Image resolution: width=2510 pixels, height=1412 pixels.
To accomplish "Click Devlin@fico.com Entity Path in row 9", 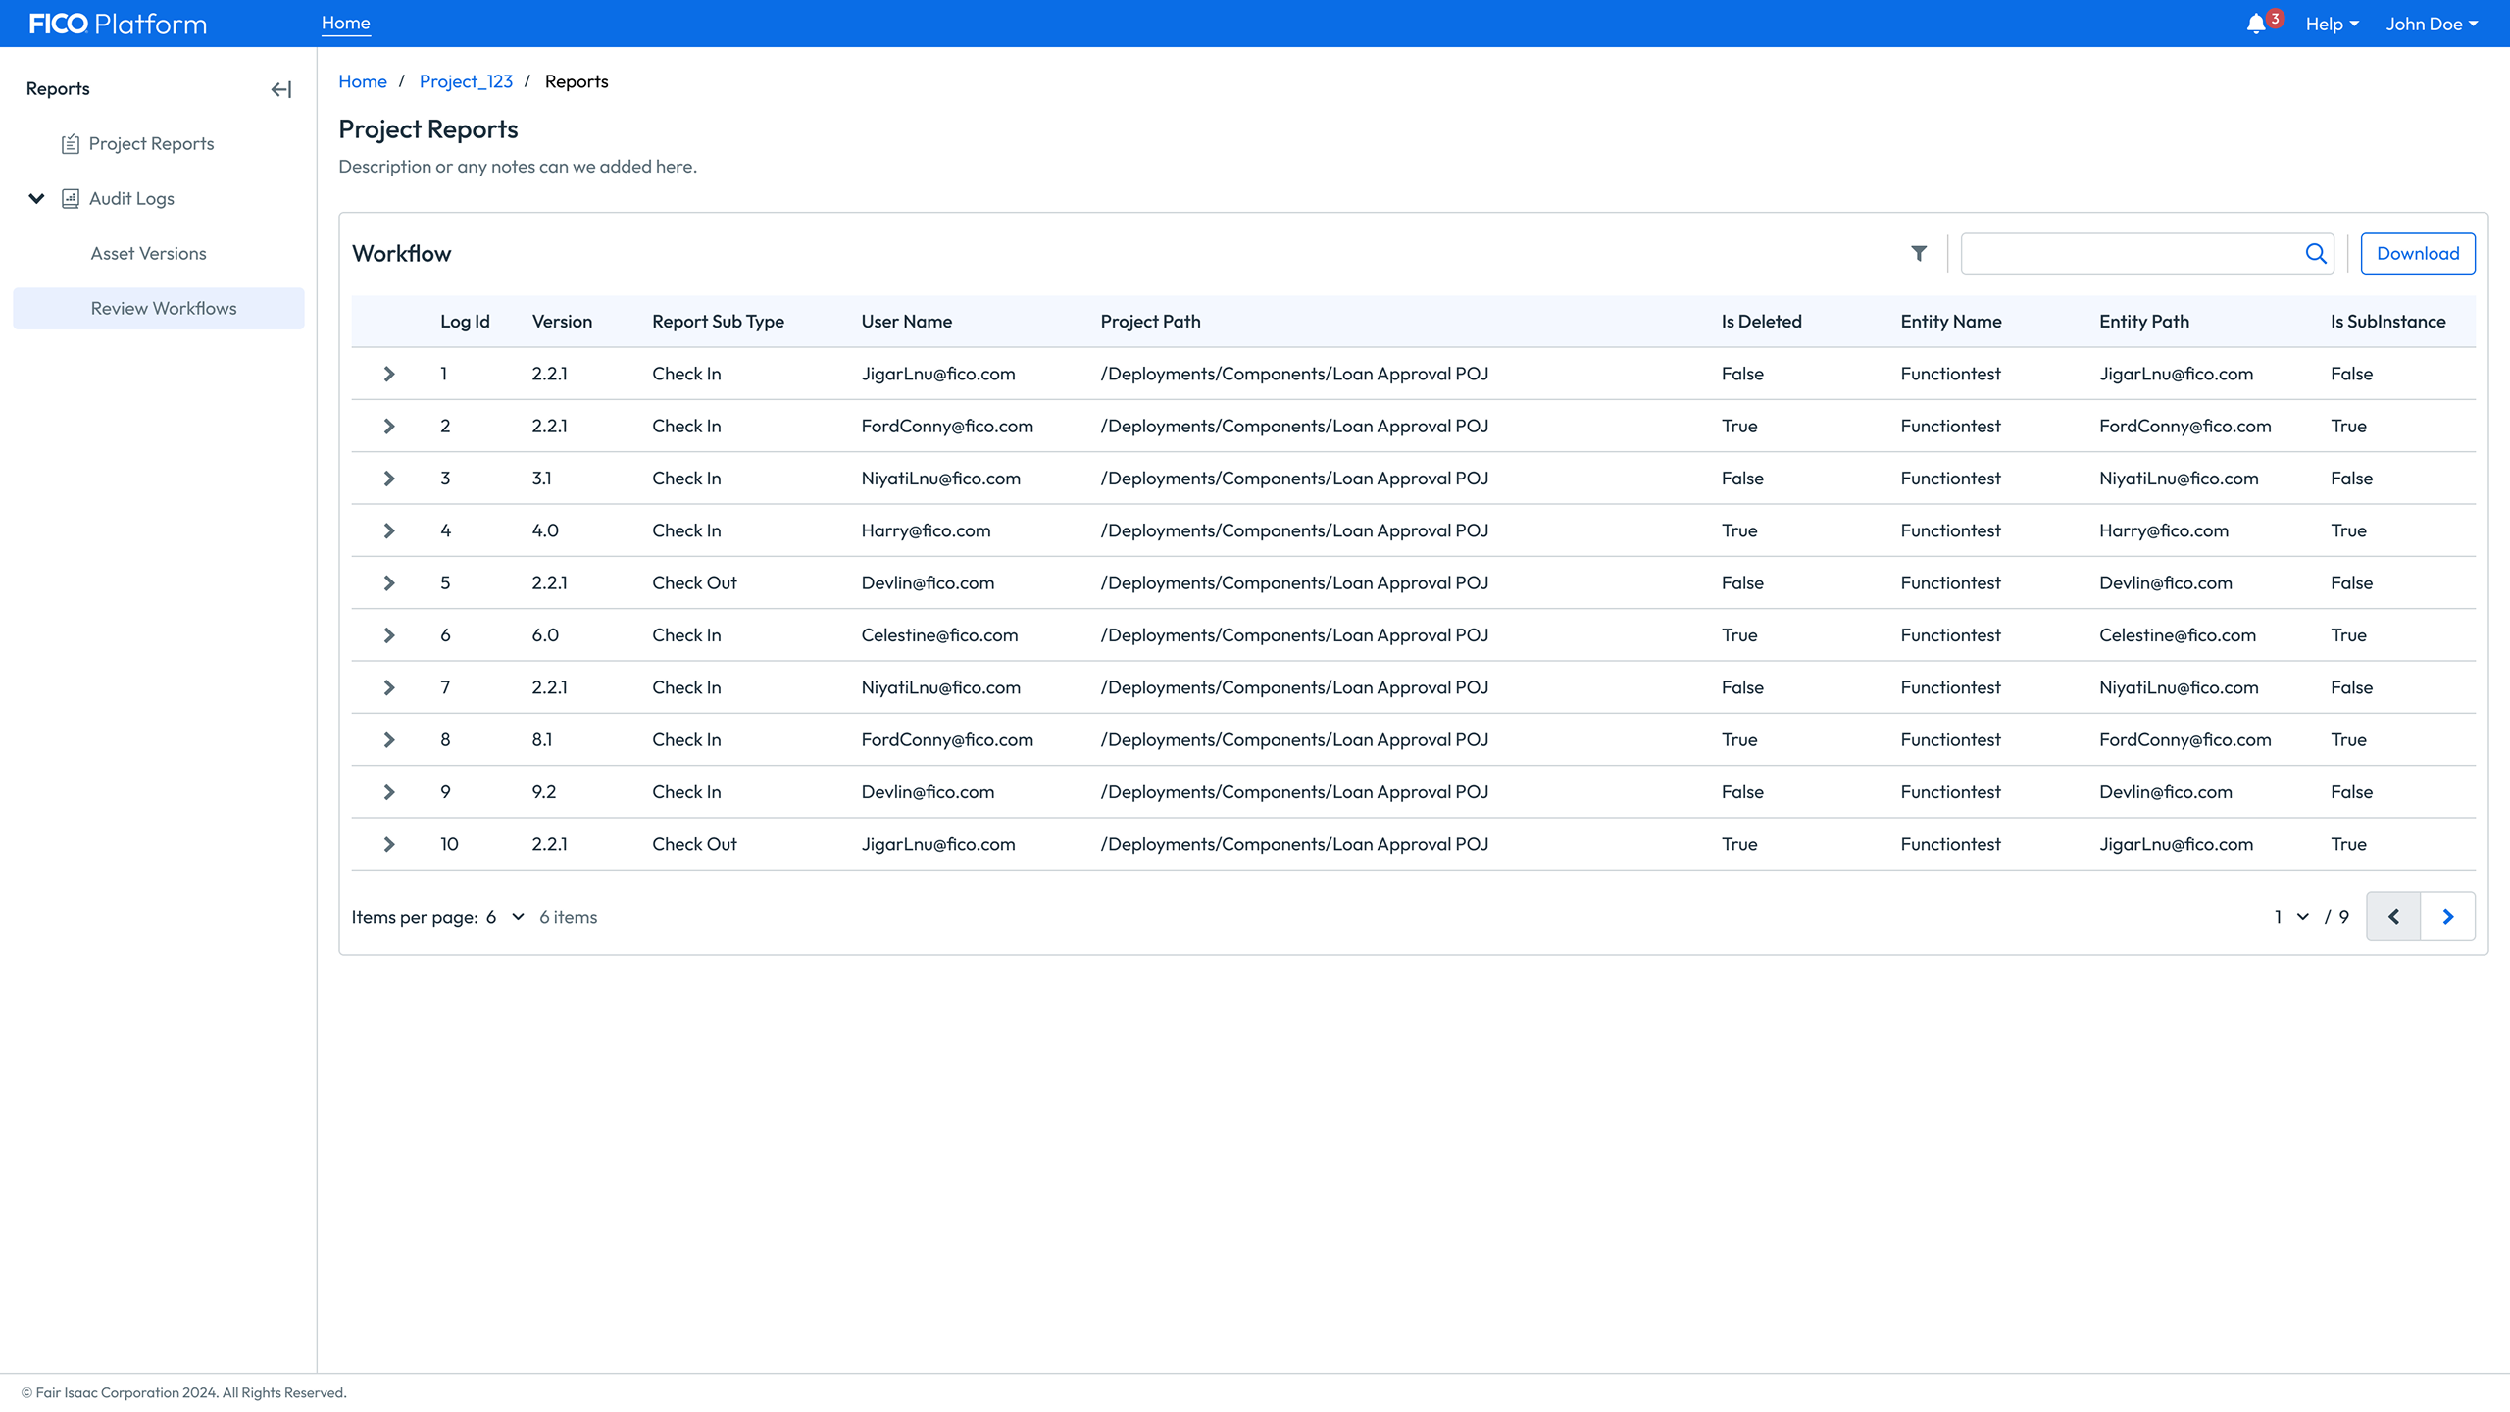I will tap(2165, 792).
